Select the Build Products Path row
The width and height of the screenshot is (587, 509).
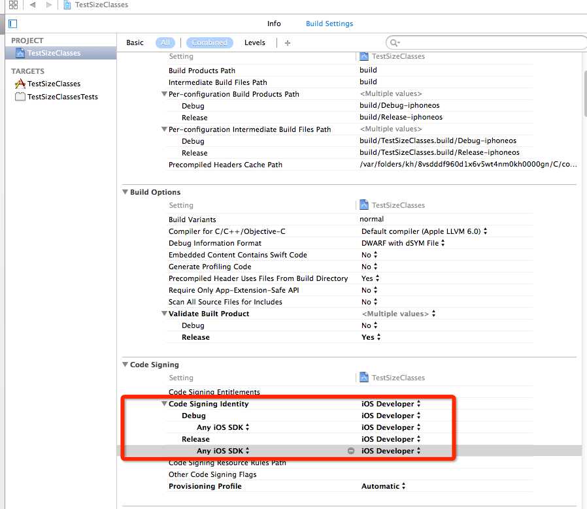[350, 71]
